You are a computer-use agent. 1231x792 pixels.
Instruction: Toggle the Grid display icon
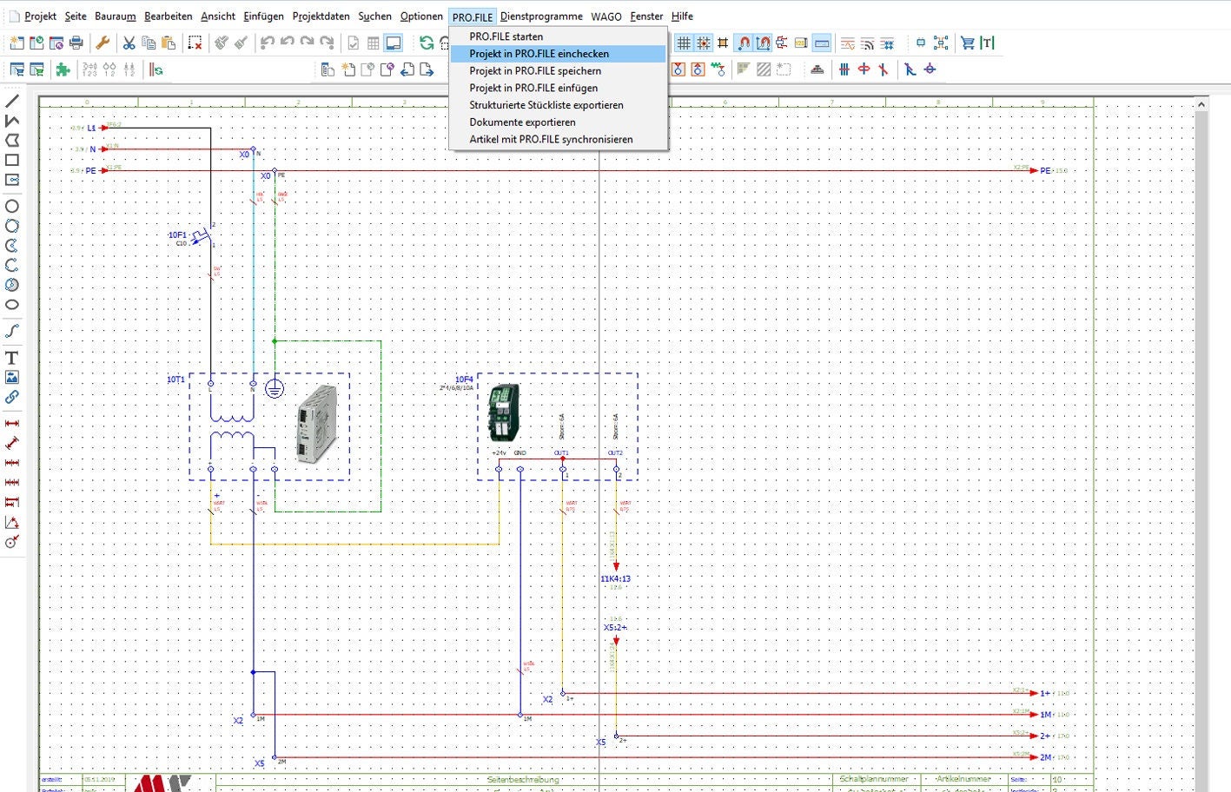click(x=685, y=42)
